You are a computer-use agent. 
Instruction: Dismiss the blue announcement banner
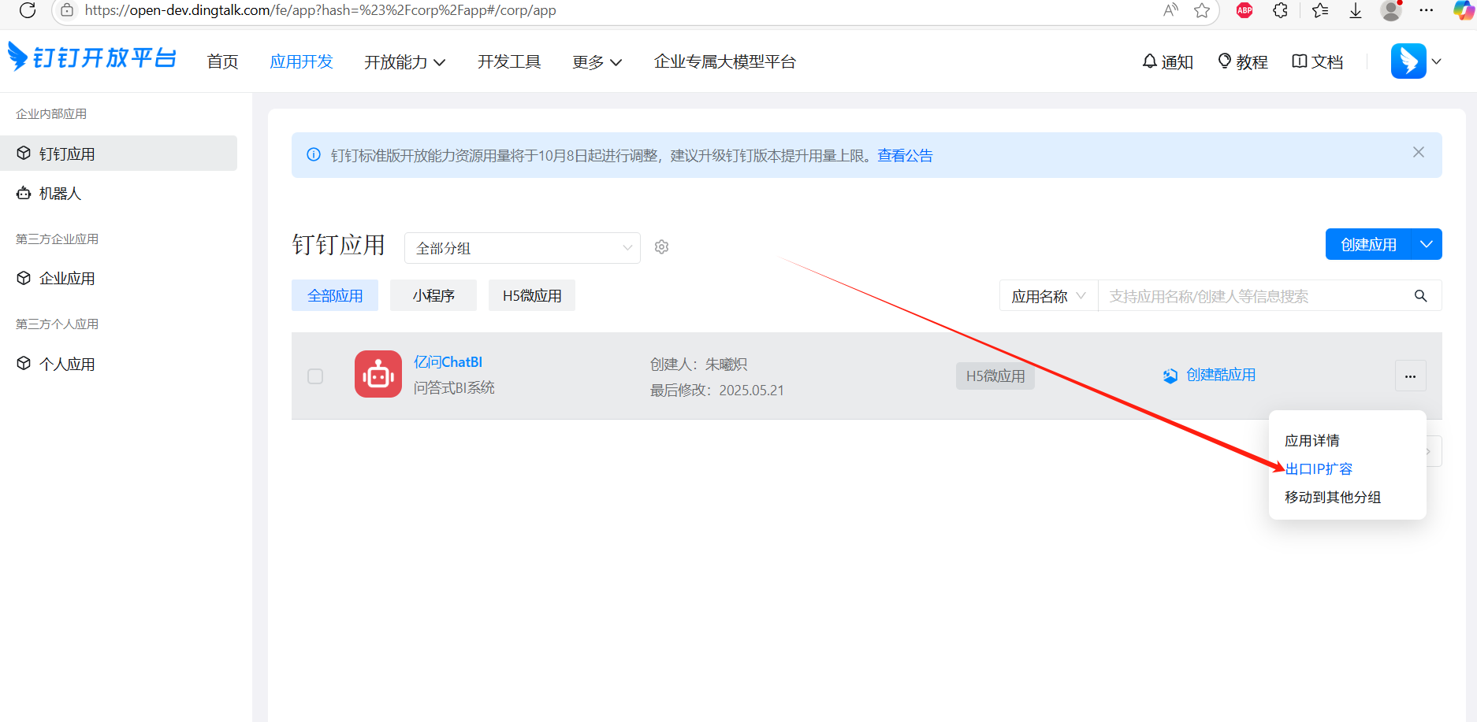tap(1418, 153)
